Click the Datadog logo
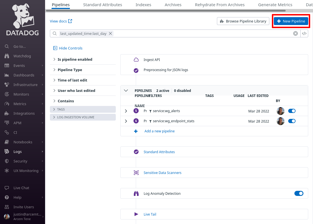This screenshot has width=313, height=224. (x=23, y=20)
